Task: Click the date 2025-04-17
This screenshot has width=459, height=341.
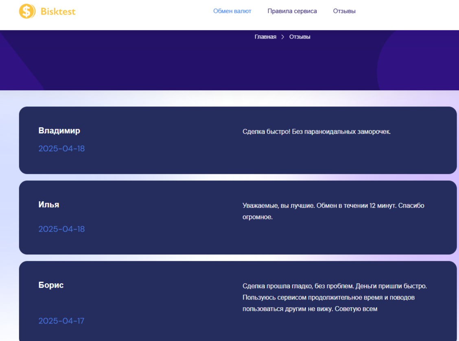Action: [61, 321]
